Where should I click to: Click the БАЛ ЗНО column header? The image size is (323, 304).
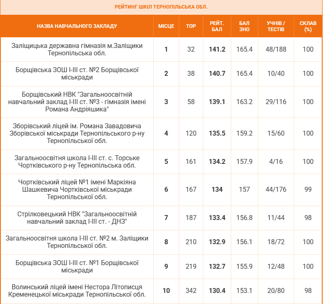click(x=244, y=26)
